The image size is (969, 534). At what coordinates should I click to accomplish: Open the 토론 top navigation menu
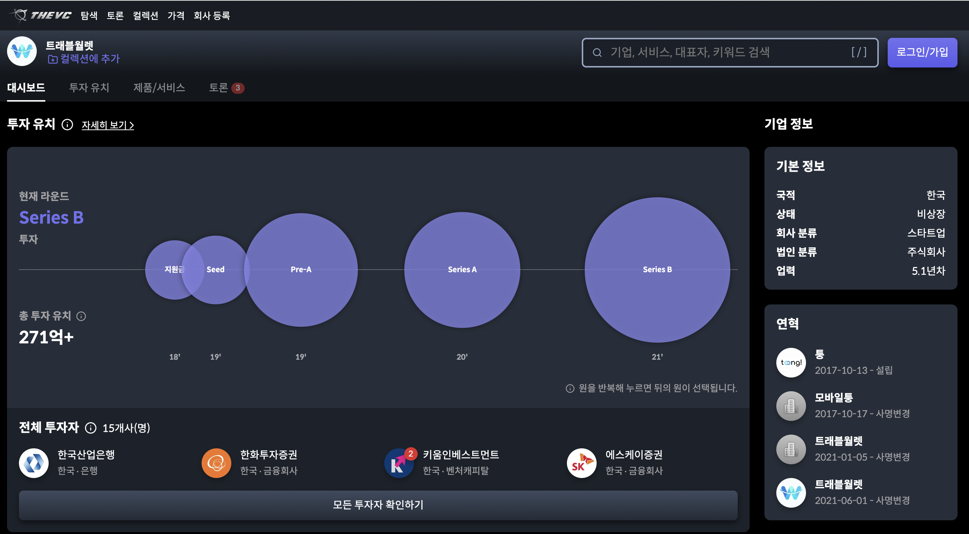click(x=115, y=16)
